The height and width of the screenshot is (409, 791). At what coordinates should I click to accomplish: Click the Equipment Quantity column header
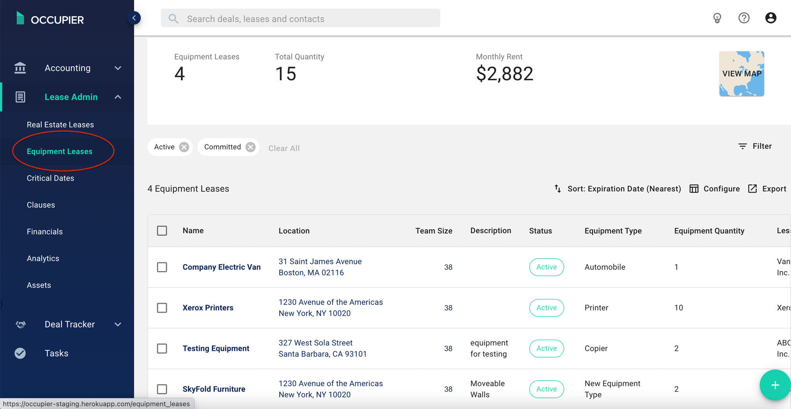(709, 231)
